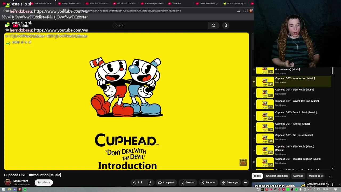Click the video player frame
Screen dimensions: 341x192
point(127,101)
